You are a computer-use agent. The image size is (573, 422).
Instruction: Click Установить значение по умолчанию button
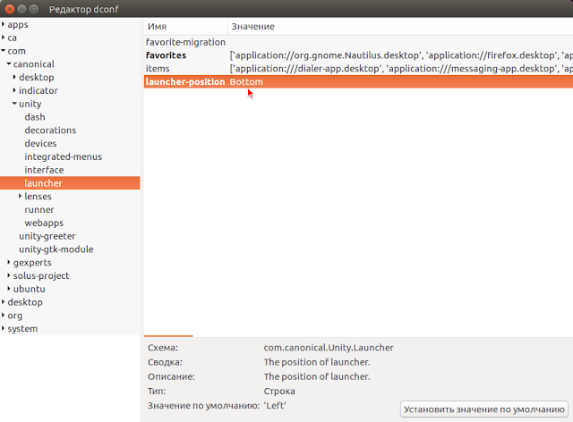point(484,409)
